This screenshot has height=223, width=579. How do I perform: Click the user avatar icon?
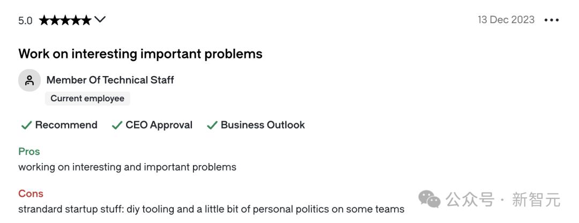click(29, 80)
